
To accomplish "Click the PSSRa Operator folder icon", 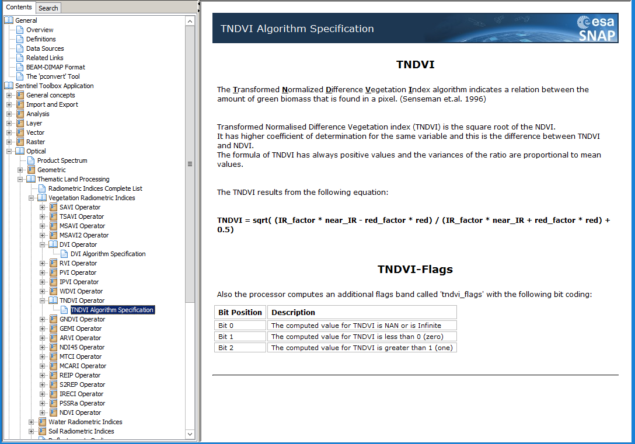I will (x=53, y=403).
